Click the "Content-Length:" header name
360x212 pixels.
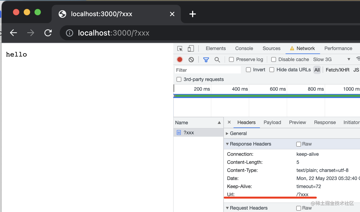(x=245, y=162)
